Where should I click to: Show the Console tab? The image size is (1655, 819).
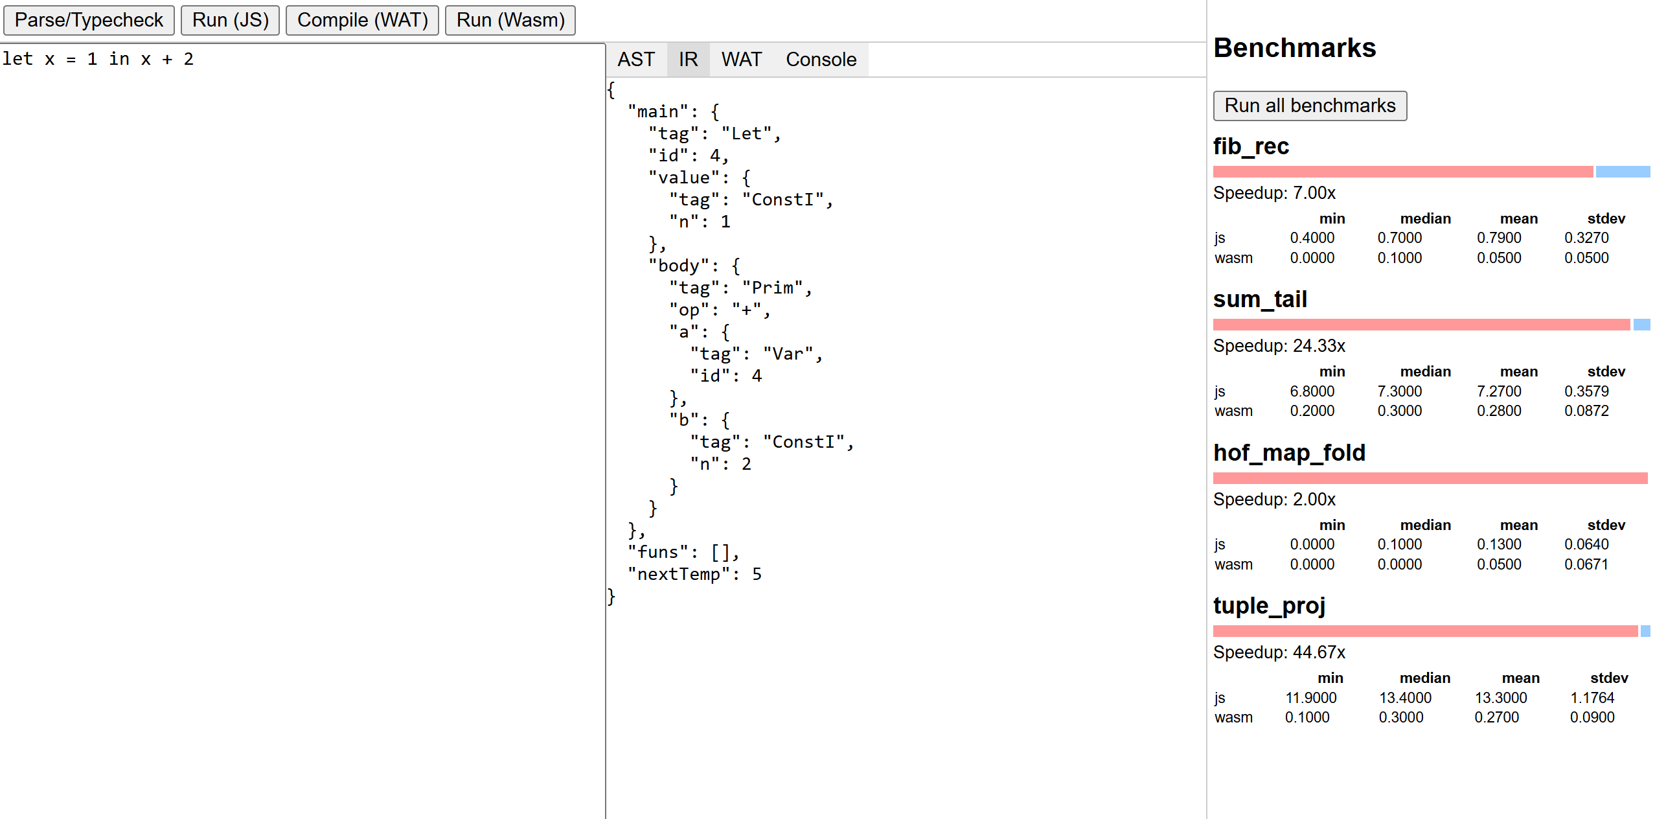pos(821,60)
